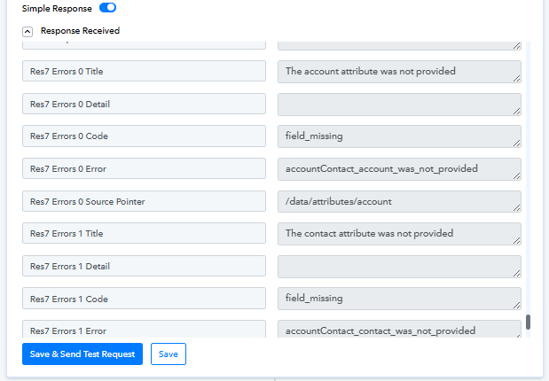
Task: Select the Res7 Errors 0 Title field
Action: click(144, 71)
